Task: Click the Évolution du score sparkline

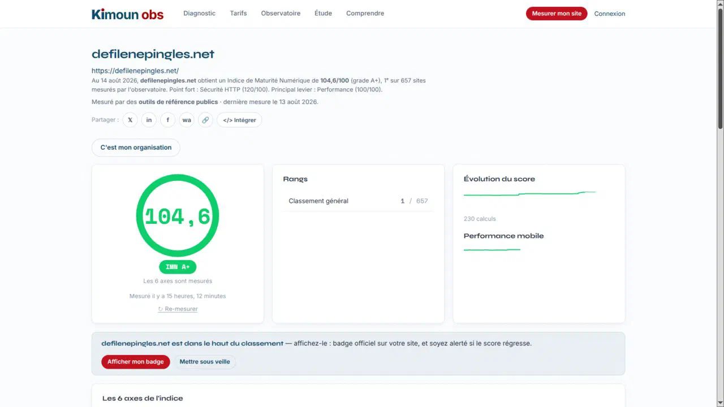Action: point(530,194)
